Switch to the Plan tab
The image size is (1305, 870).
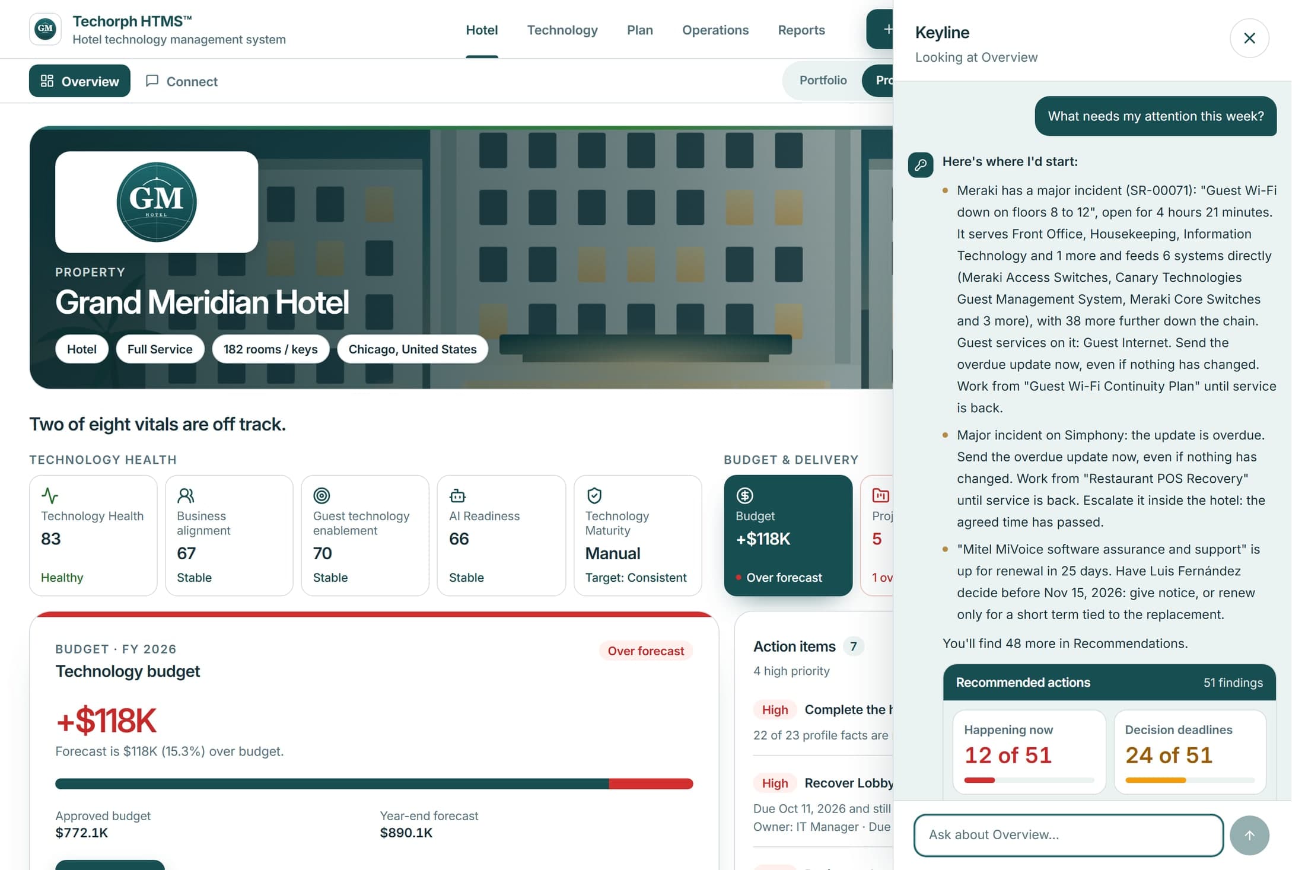coord(639,30)
